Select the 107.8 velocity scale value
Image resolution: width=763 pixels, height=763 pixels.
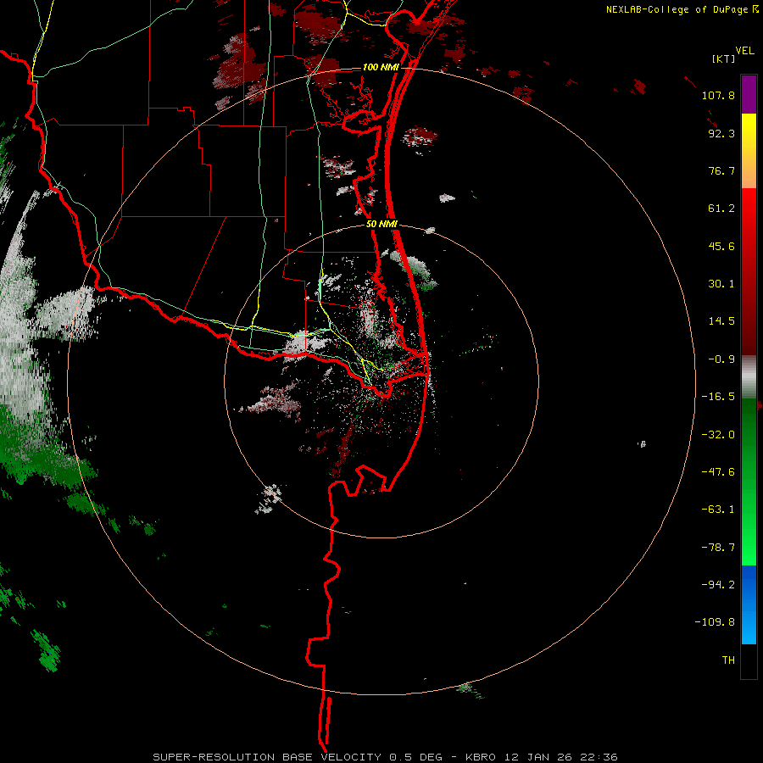point(718,95)
